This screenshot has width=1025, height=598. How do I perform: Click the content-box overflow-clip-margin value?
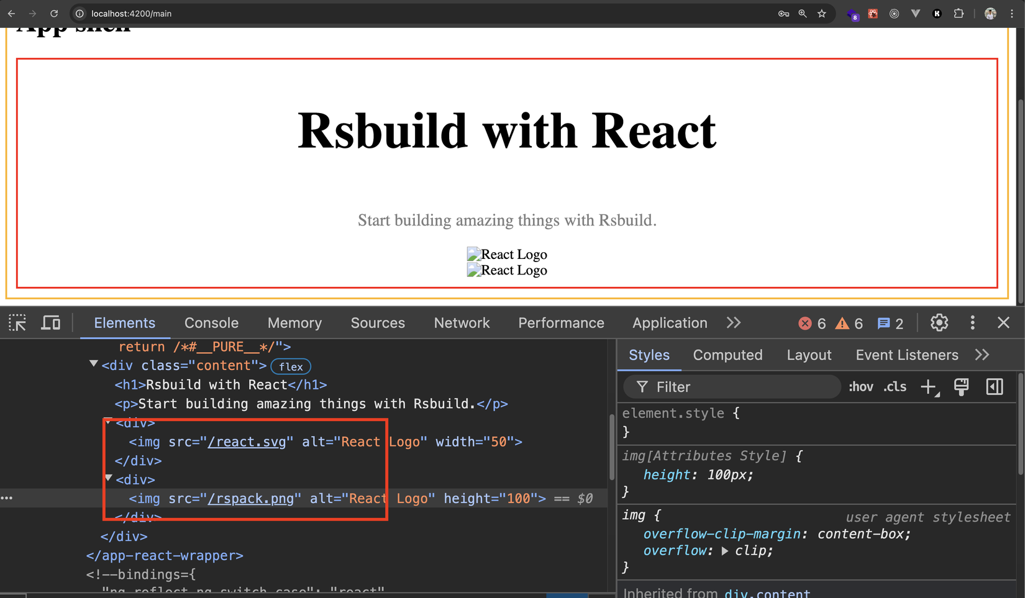click(861, 534)
